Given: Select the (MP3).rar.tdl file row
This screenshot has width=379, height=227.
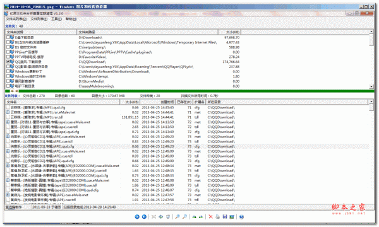Looking at the screenshot, I should [x=188, y=117].
